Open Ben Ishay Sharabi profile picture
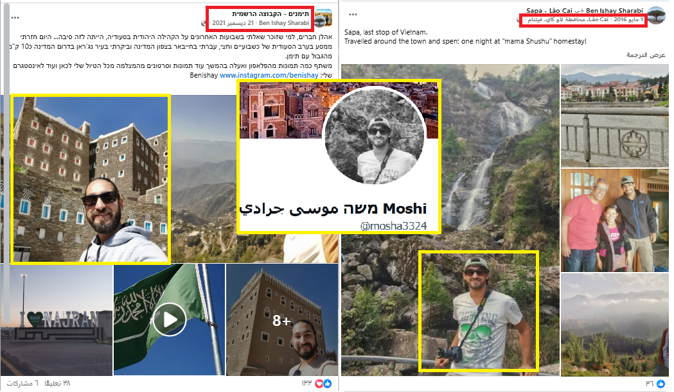The image size is (674, 392). (x=656, y=15)
